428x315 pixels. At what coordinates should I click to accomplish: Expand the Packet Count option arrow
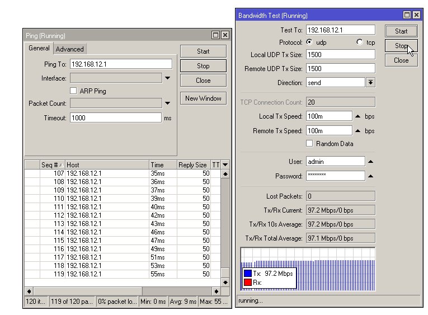[168, 103]
